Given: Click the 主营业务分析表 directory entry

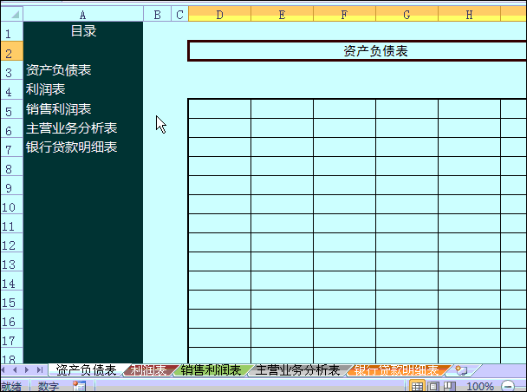Looking at the screenshot, I should (72, 128).
